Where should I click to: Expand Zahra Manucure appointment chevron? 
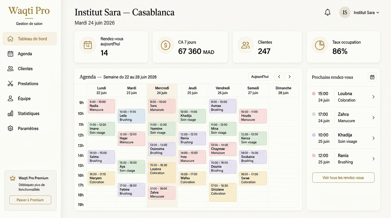coord(373,118)
